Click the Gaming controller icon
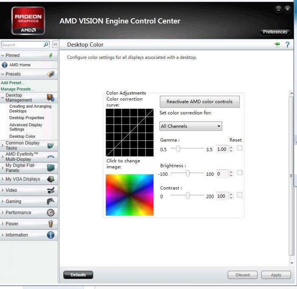 click(x=50, y=201)
